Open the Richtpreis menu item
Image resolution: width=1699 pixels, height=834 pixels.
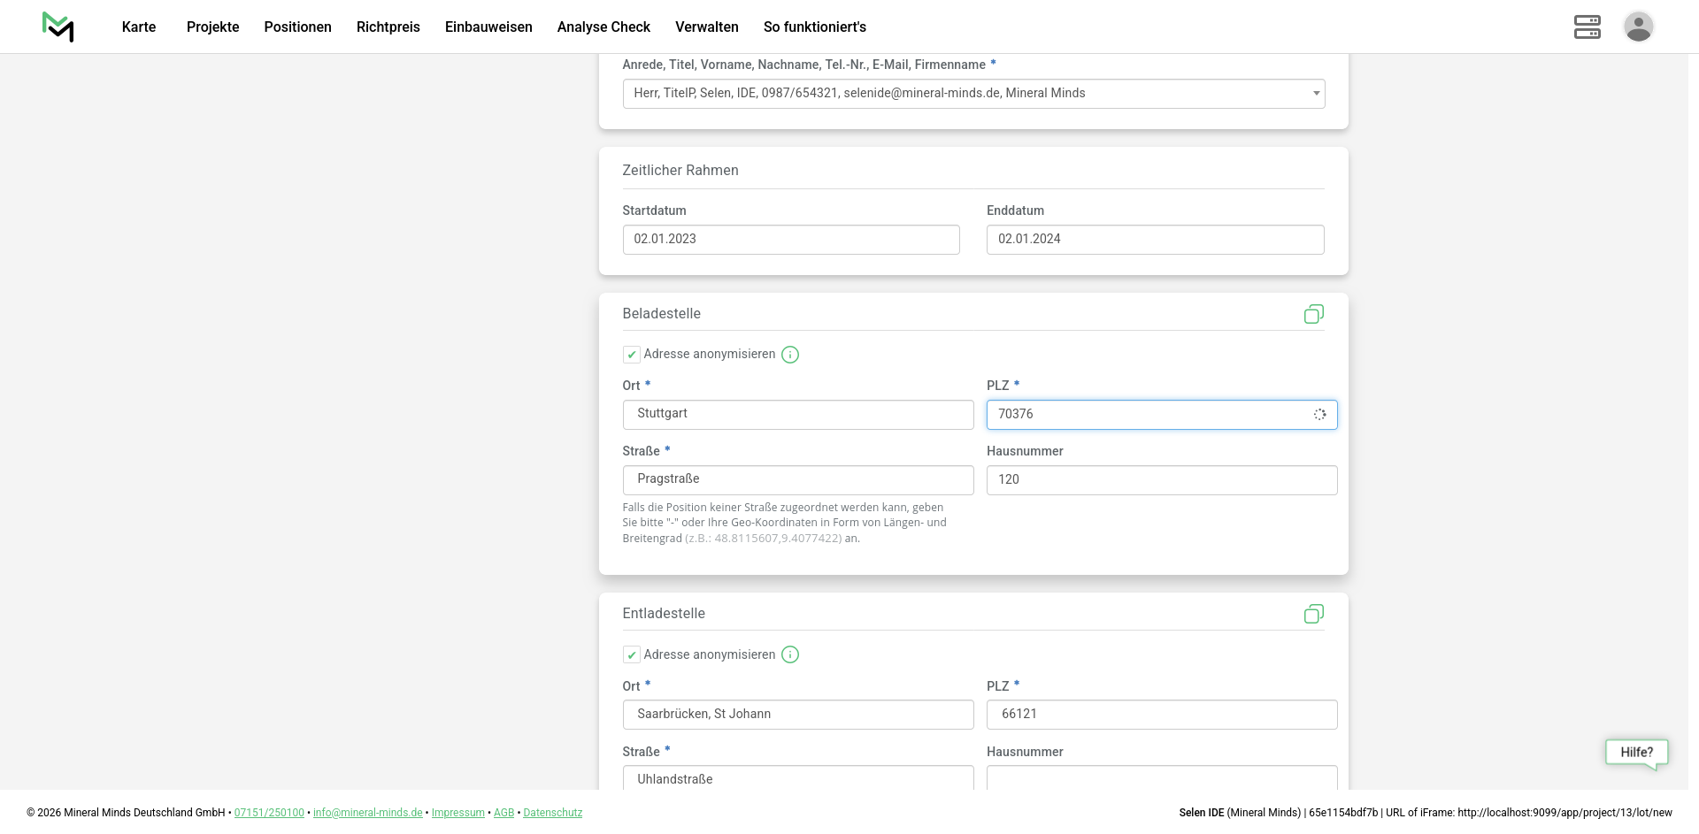(x=388, y=27)
